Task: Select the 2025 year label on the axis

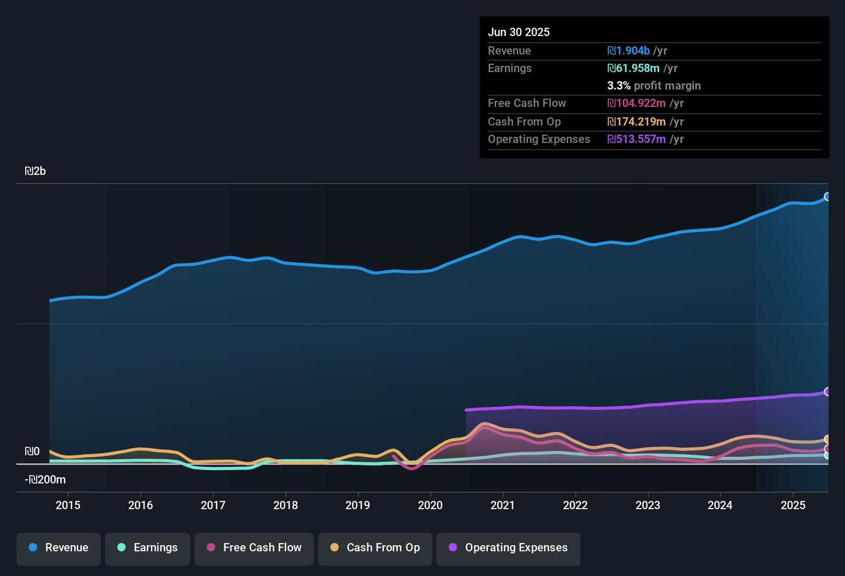Action: [793, 505]
